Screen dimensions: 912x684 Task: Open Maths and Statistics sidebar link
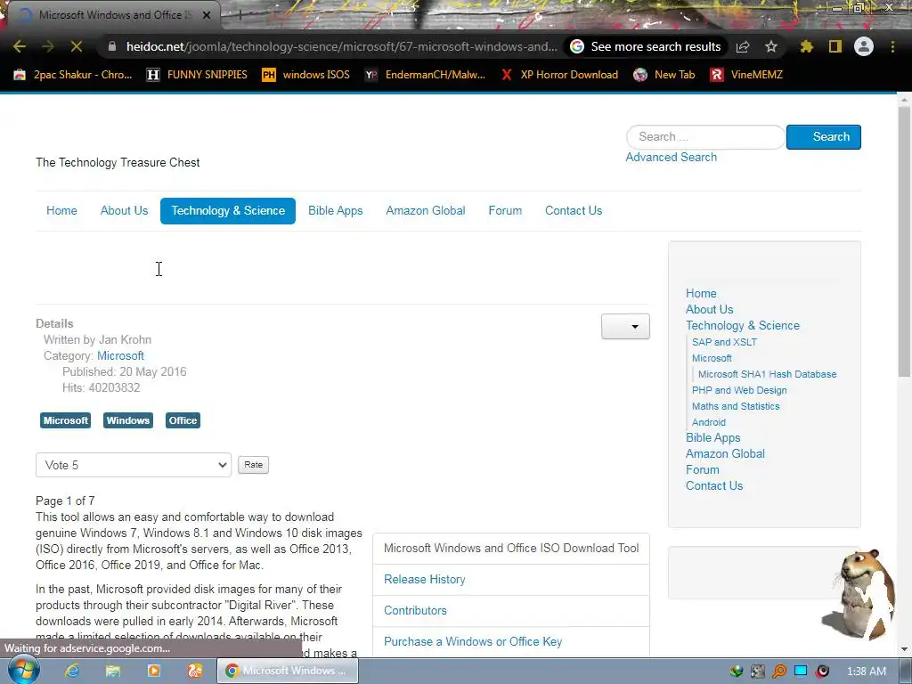tap(736, 406)
